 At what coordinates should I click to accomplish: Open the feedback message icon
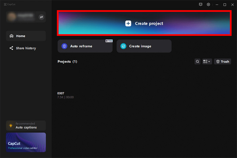[201, 4]
